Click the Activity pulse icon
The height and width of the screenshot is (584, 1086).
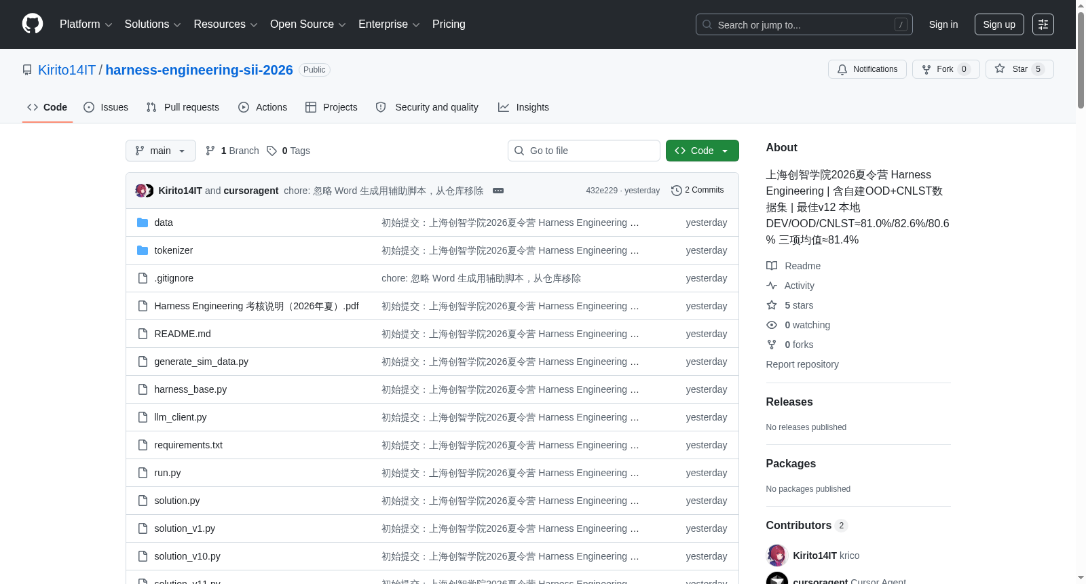772,286
